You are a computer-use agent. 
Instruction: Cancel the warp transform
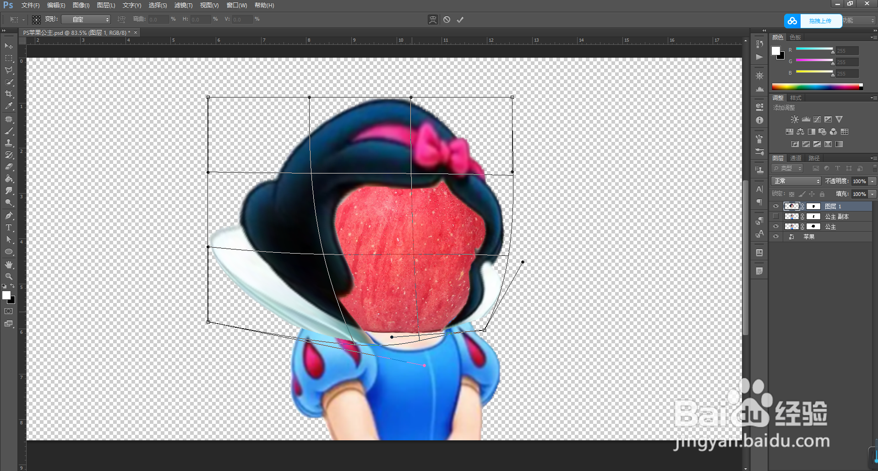tap(447, 20)
